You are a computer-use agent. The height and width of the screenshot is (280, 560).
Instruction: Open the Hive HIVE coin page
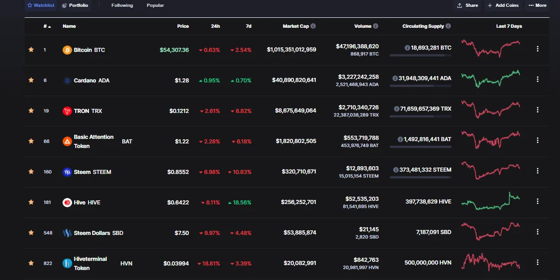coord(87,203)
